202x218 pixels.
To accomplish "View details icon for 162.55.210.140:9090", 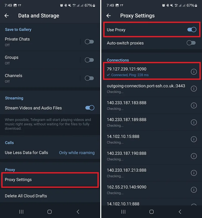I will [194, 190].
